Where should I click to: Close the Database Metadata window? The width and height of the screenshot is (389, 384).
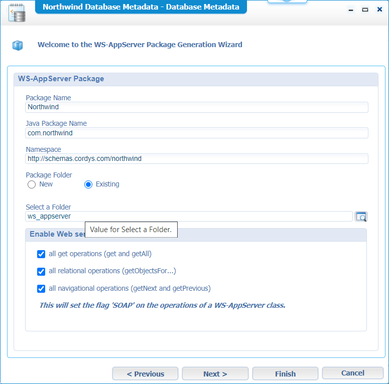click(x=379, y=10)
